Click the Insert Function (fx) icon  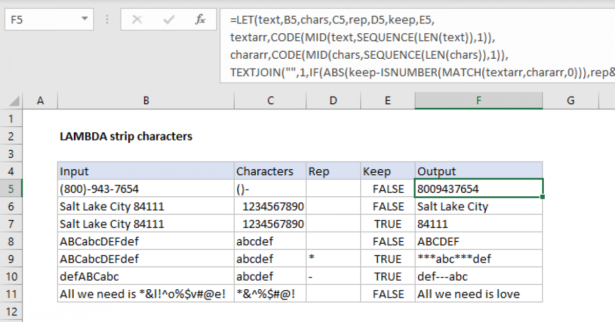(x=200, y=19)
